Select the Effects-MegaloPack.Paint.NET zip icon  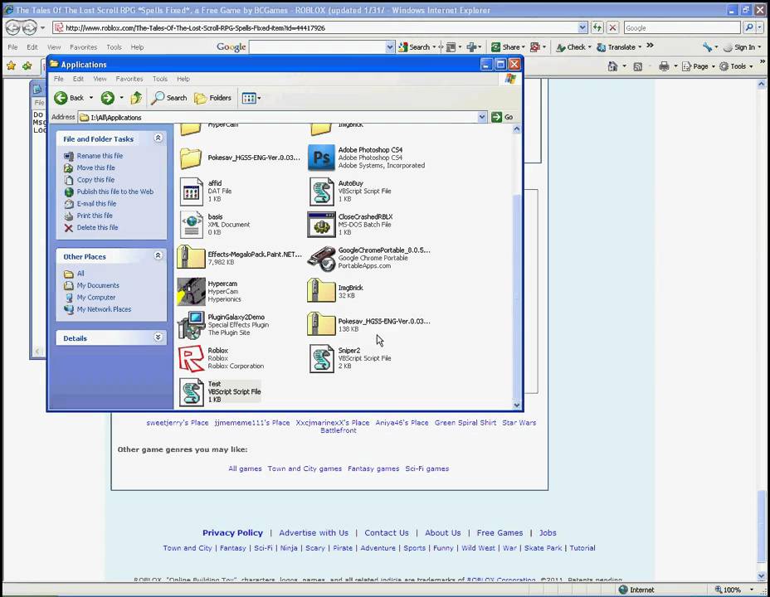(191, 256)
